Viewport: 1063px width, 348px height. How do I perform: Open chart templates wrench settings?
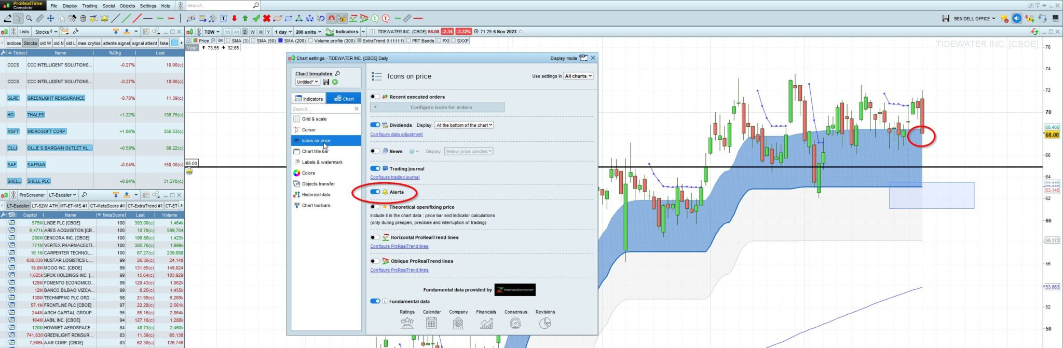tap(338, 73)
